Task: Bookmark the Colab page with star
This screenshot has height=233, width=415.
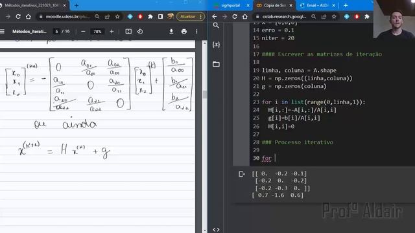Action: click(x=334, y=17)
